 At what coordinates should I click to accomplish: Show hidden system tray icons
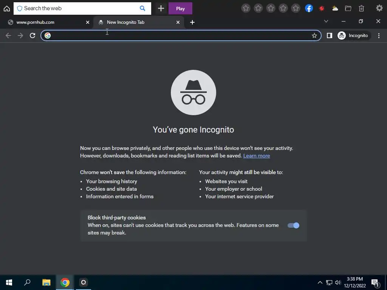pos(320,282)
